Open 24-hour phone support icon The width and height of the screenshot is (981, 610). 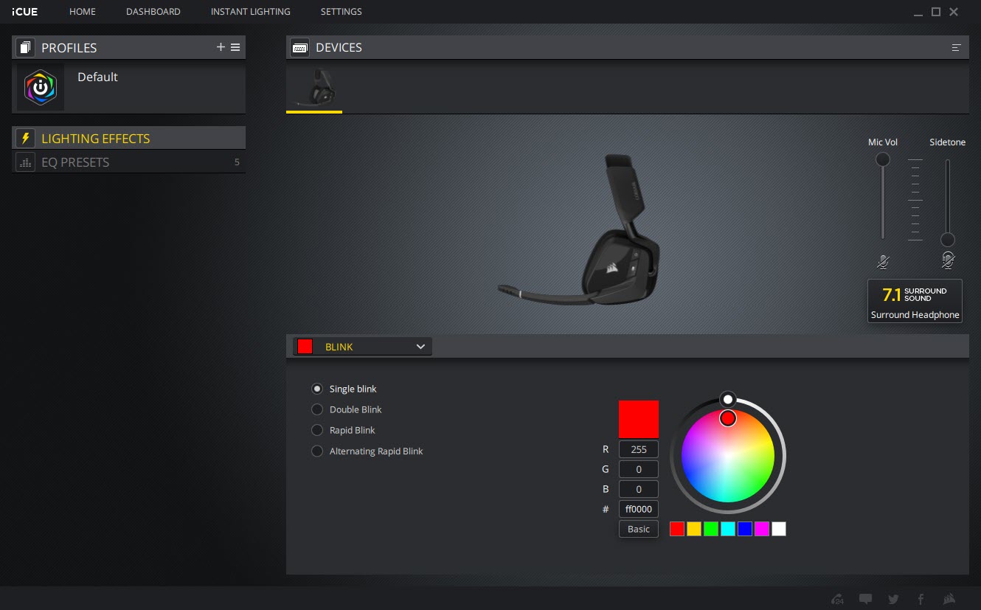click(837, 599)
